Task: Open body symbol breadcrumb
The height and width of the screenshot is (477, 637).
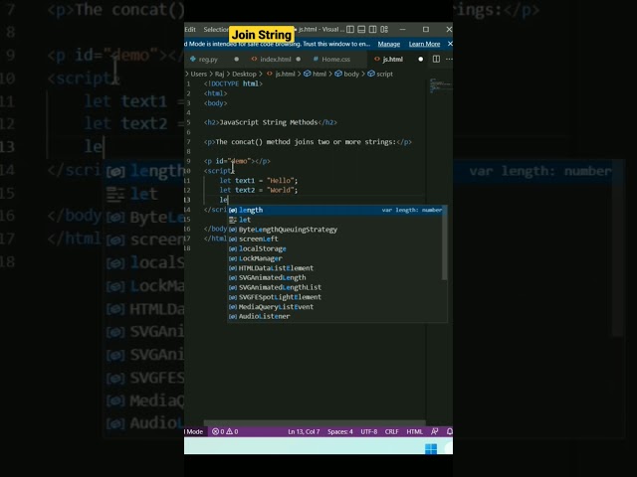Action: pyautogui.click(x=347, y=74)
